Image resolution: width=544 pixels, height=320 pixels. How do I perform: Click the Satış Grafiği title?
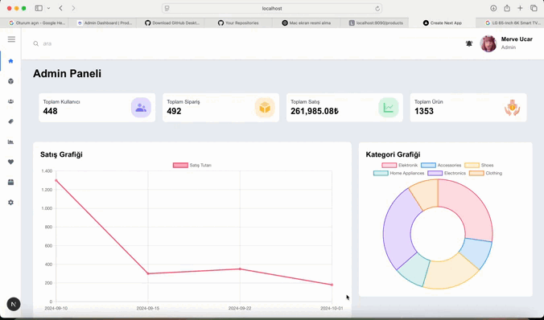[61, 154]
